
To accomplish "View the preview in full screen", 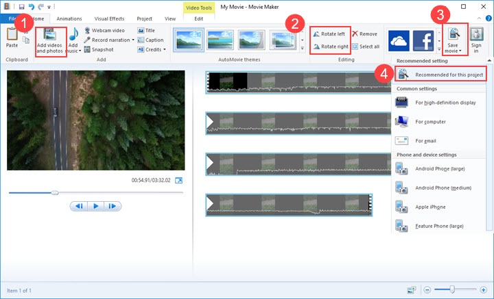I will pos(178,180).
